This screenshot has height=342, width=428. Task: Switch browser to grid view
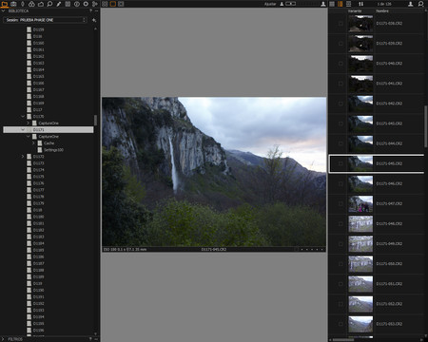coord(332,4)
